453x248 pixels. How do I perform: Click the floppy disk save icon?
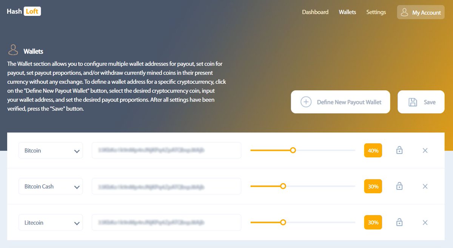[x=413, y=102]
